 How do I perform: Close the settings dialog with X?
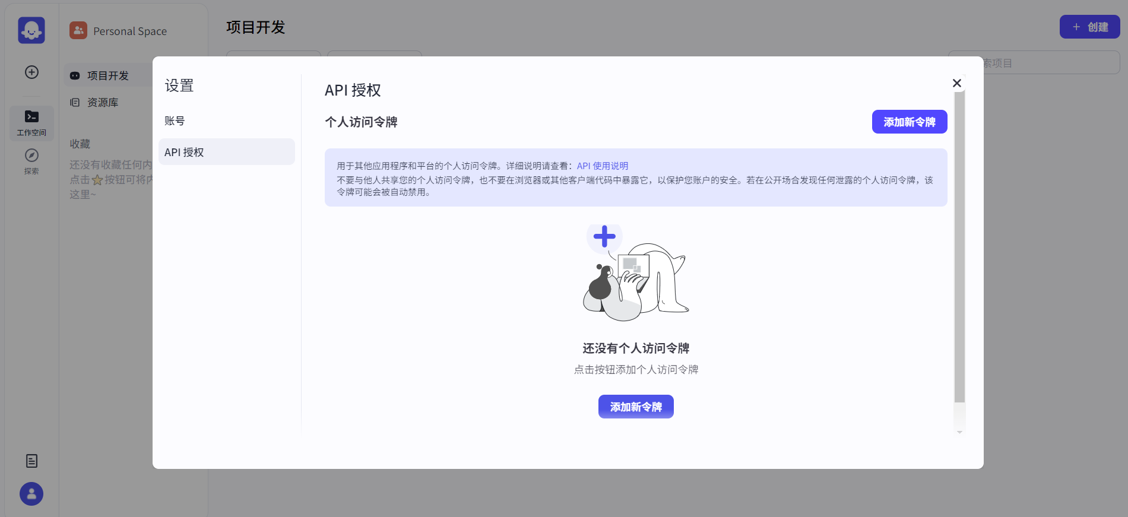pyautogui.click(x=956, y=83)
